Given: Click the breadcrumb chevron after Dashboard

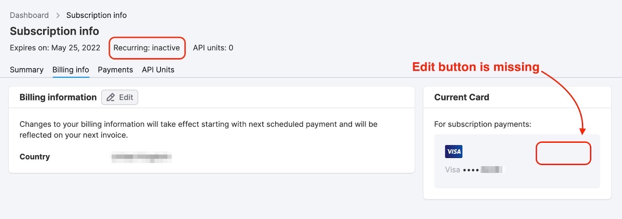Looking at the screenshot, I should coord(58,16).
